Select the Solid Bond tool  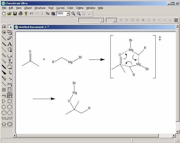pos(4,38)
